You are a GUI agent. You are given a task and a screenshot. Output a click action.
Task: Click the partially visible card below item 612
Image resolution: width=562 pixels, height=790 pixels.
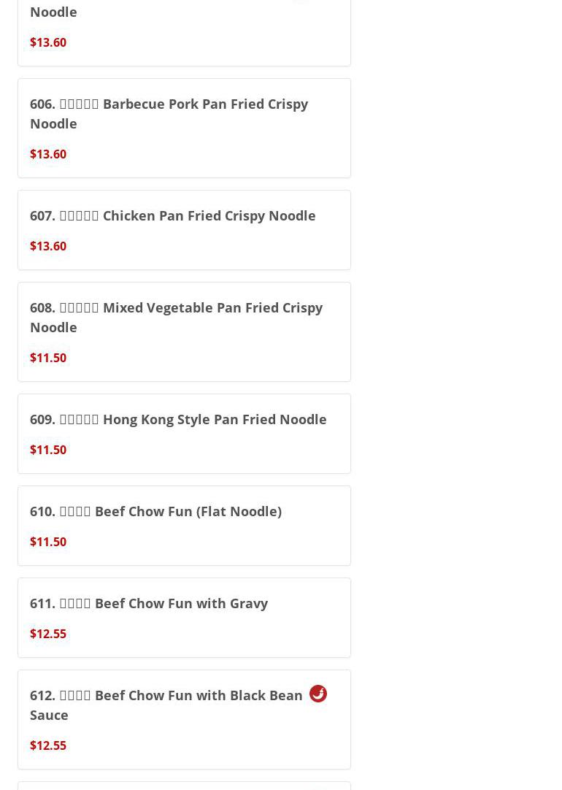pos(184,786)
